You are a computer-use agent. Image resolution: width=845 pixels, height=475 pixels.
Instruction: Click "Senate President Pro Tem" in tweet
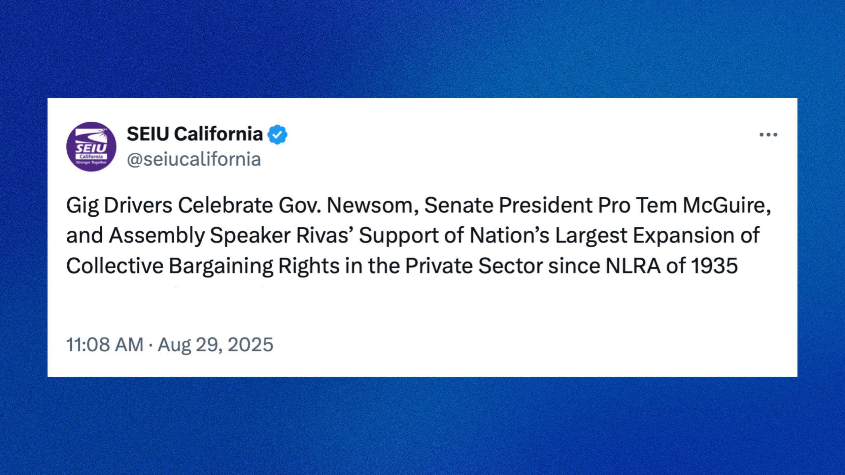pyautogui.click(x=550, y=206)
